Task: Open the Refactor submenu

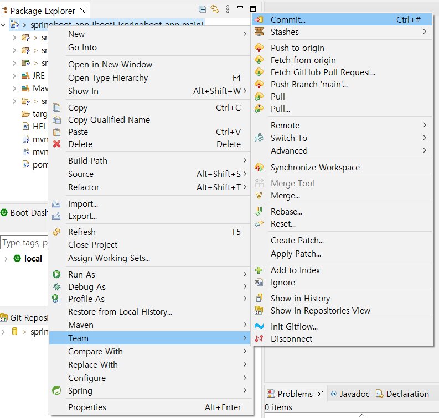Action: click(x=150, y=187)
